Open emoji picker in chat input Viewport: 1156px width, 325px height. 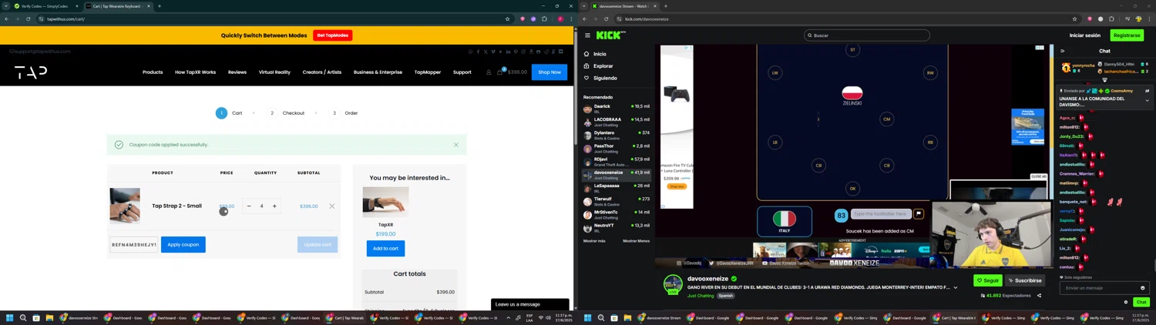[x=1143, y=288]
